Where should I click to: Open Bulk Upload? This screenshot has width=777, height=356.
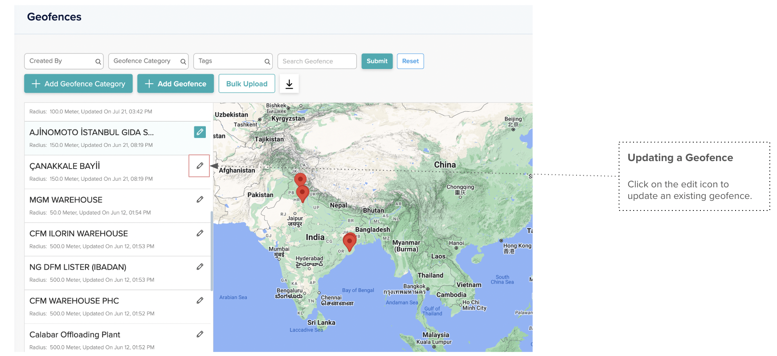coord(247,84)
